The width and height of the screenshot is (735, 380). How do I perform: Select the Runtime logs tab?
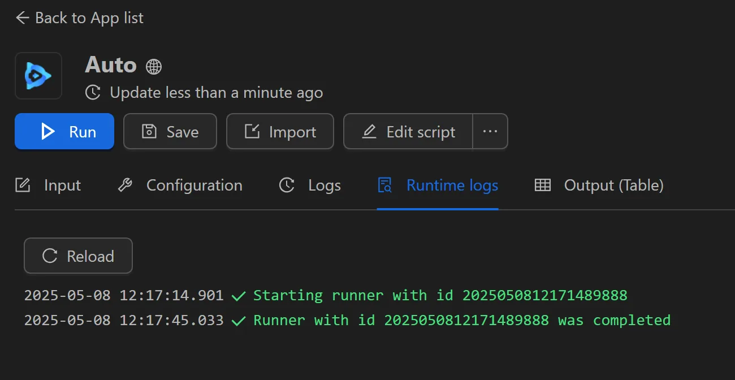tap(438, 185)
